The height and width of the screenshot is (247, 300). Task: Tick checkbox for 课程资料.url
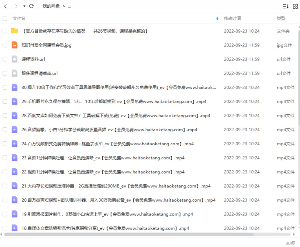click(5, 59)
